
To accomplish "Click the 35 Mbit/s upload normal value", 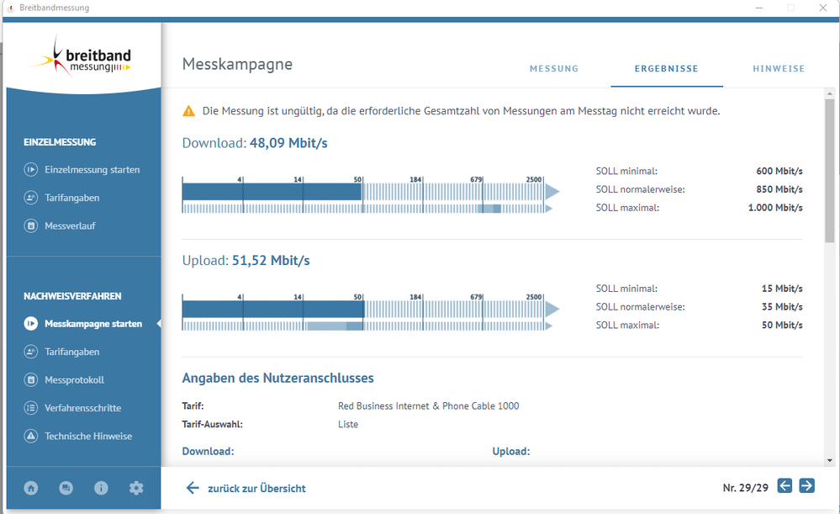I will [x=782, y=306].
